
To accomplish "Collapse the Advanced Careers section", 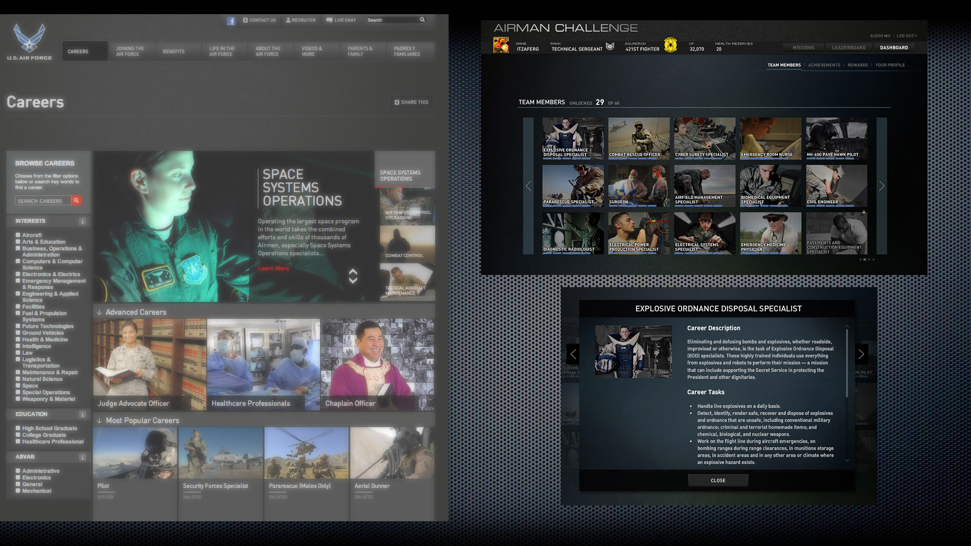I will (100, 312).
